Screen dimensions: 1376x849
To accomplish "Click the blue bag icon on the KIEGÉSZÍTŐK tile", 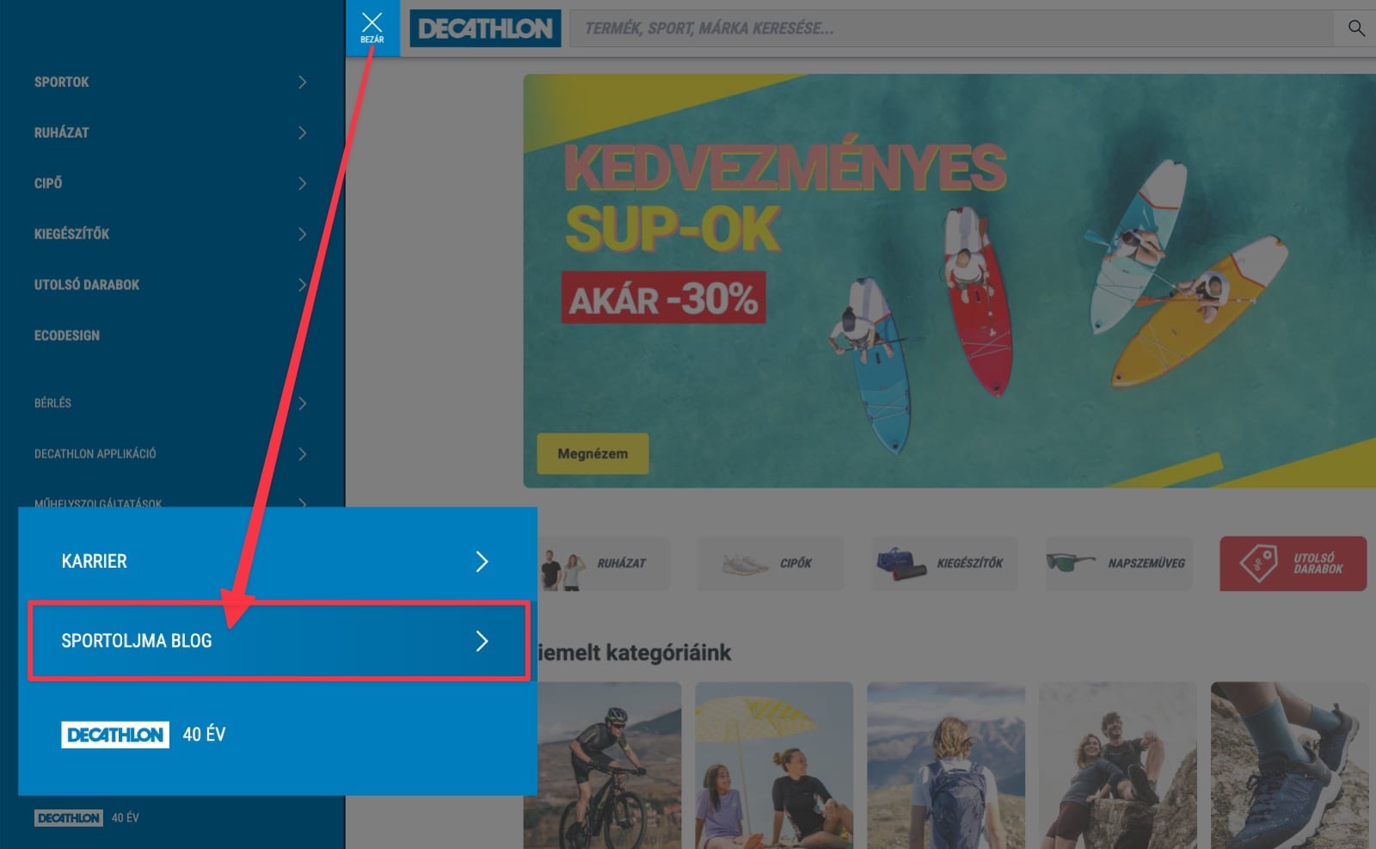I will click(902, 563).
